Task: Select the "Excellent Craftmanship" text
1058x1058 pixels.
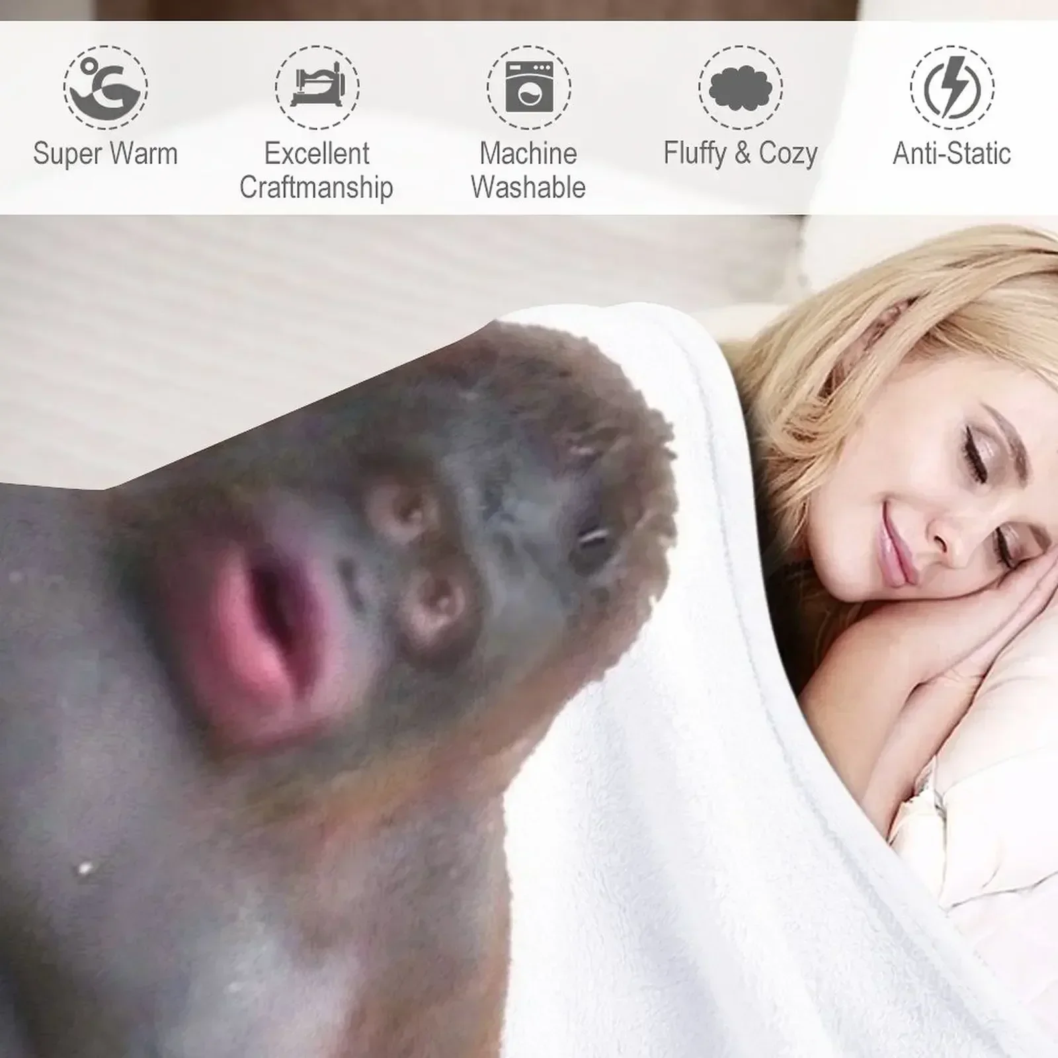Action: pyautogui.click(x=317, y=171)
